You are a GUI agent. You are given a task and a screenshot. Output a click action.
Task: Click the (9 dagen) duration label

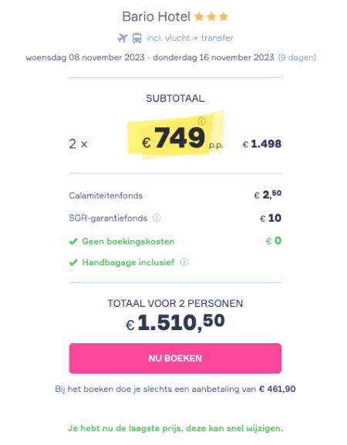tap(297, 58)
